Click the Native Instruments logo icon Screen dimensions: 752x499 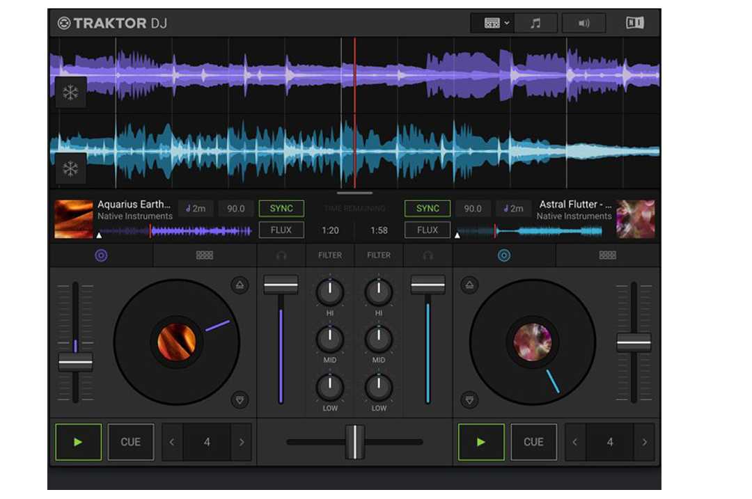634,23
